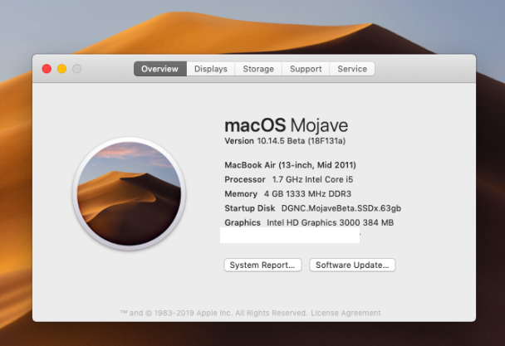
Task: Select the Support tab
Action: pyautogui.click(x=306, y=69)
